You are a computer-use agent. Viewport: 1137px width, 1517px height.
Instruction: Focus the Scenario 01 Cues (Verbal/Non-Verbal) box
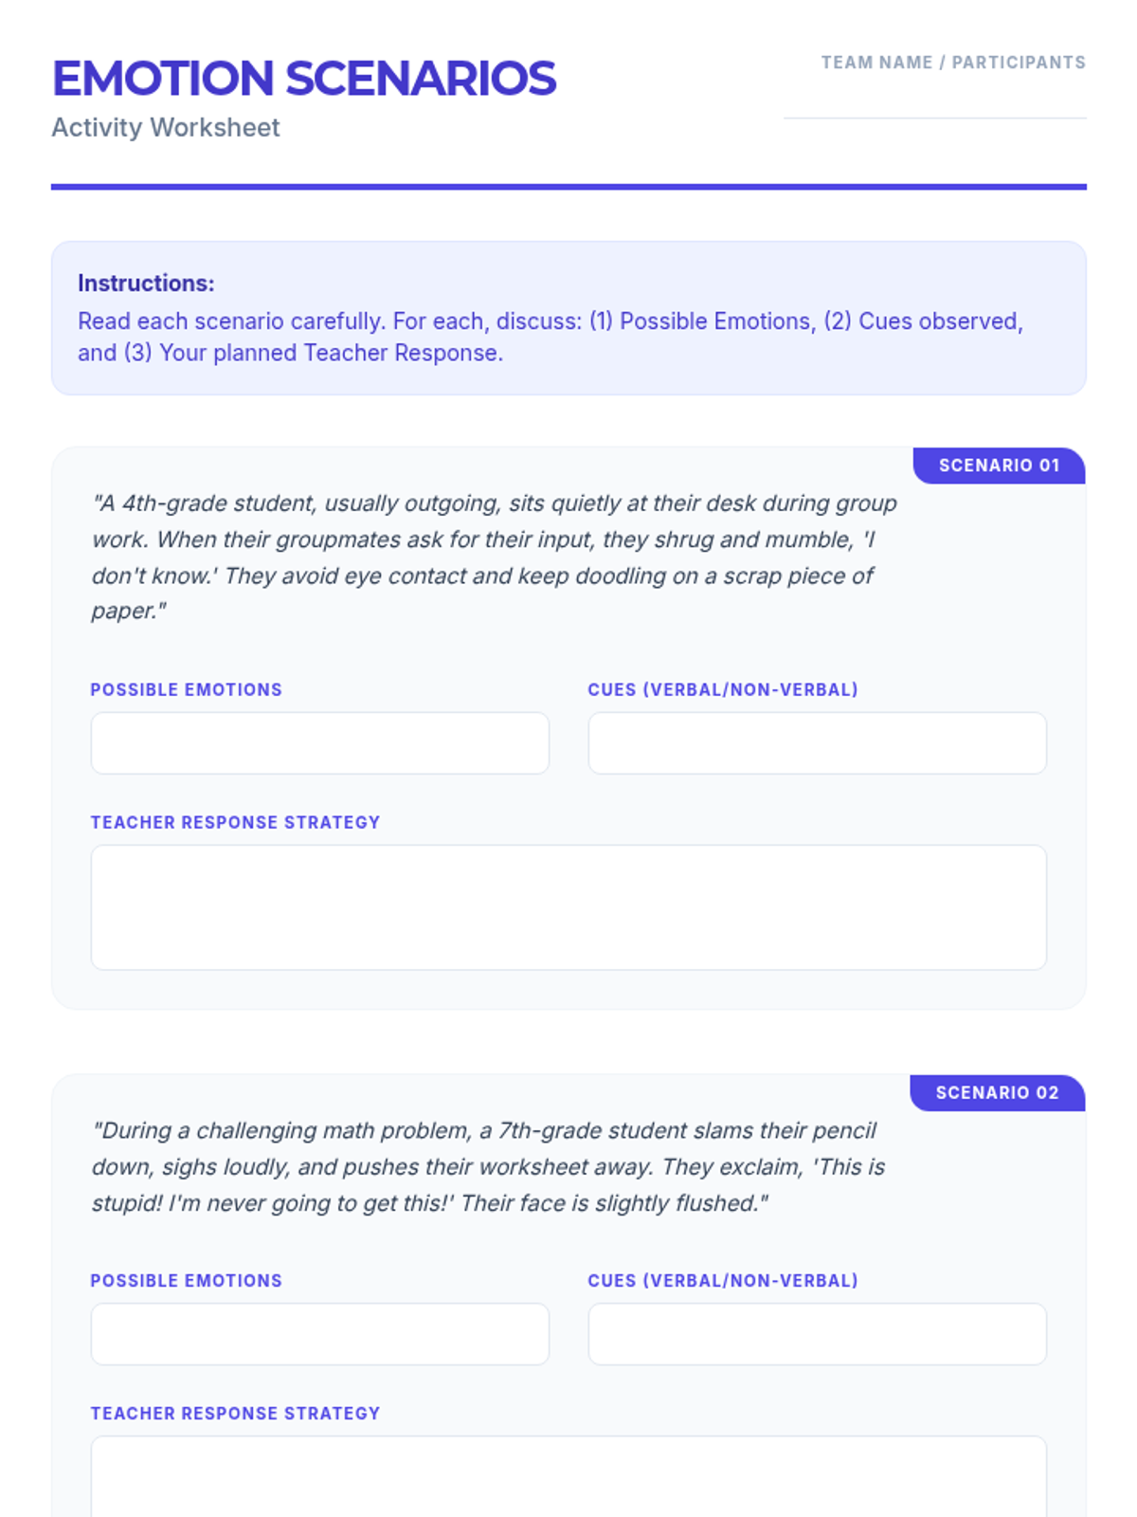tap(817, 743)
